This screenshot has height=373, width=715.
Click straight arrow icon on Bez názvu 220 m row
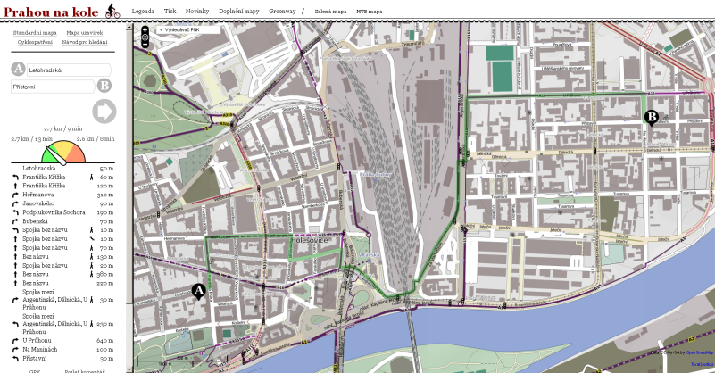pyautogui.click(x=15, y=284)
